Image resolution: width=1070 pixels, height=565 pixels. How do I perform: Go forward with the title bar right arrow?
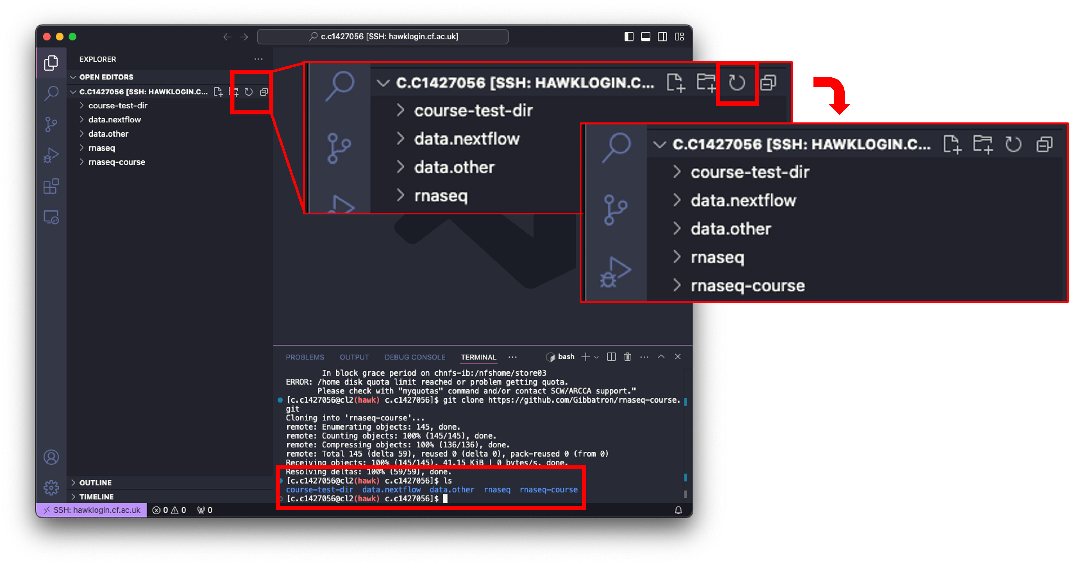tap(244, 37)
